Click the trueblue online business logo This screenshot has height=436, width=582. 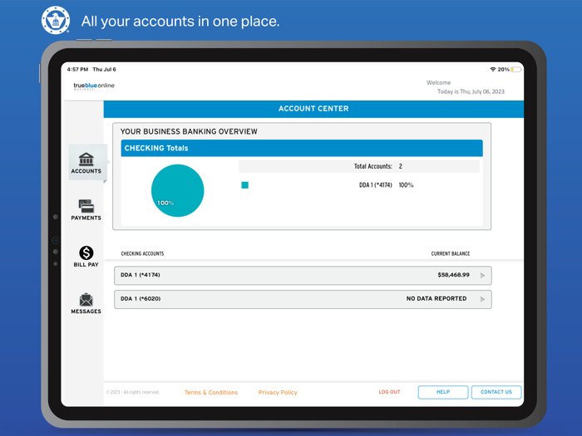coord(94,86)
